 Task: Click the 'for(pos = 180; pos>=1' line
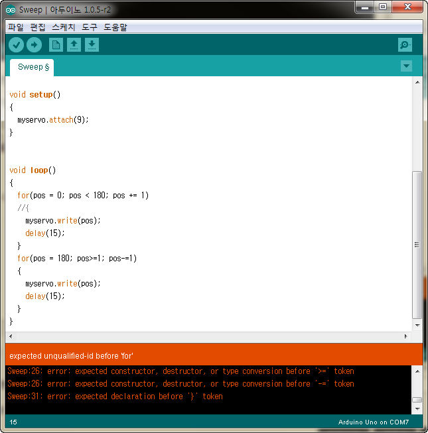(77, 259)
